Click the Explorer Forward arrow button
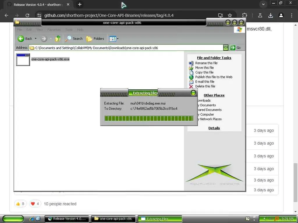The width and height of the screenshot is (298, 223). click(44, 39)
